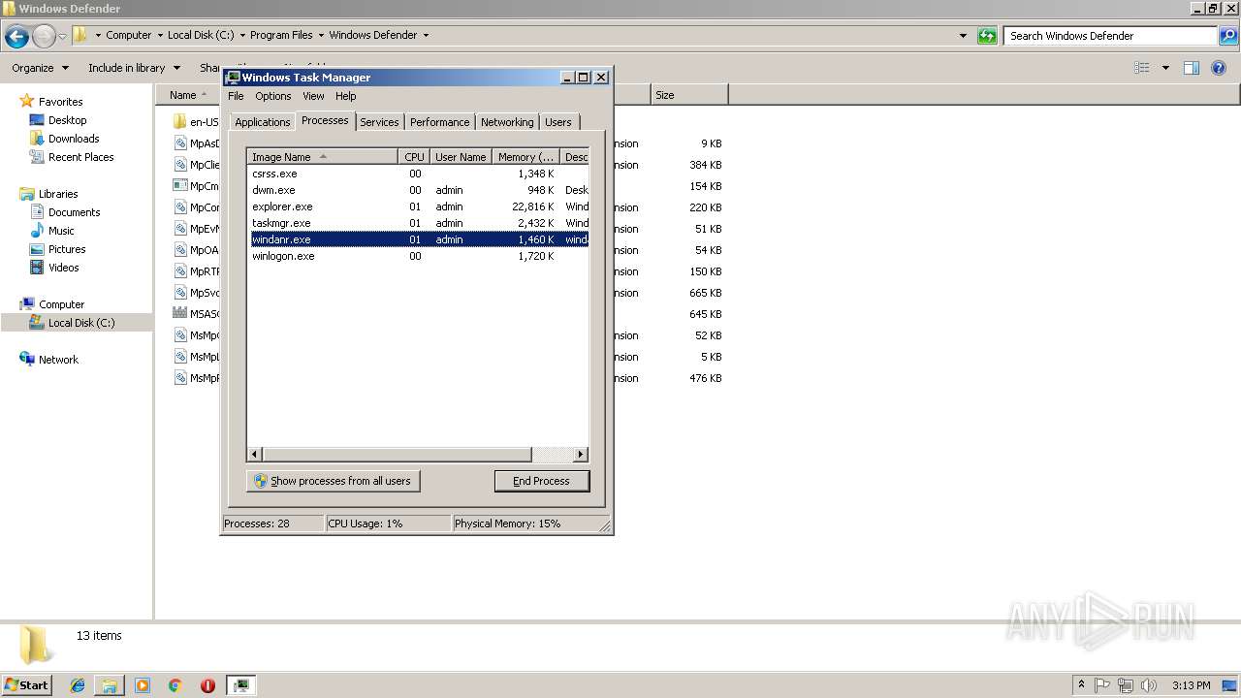Expand the Program Files breadcrumb arrow

322,36
